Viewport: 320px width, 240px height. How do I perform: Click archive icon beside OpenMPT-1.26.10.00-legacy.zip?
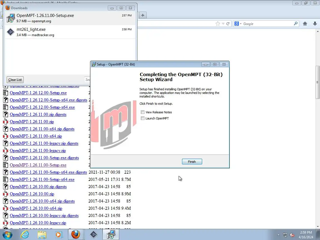6,223
